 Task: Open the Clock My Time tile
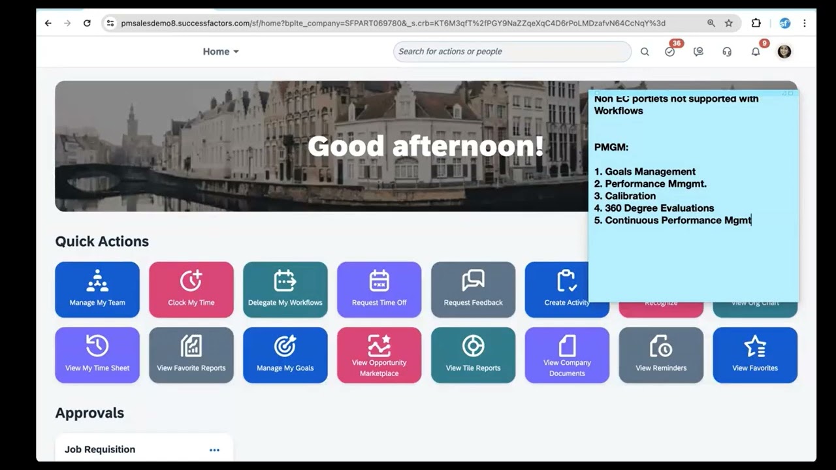(191, 290)
